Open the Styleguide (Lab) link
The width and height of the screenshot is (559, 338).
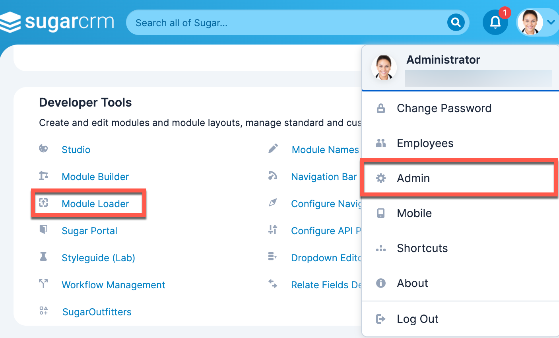(98, 258)
